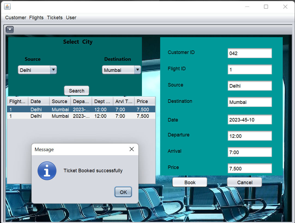Open the Tickets menu
Image resolution: width=295 pixels, height=223 pixels.
pyautogui.click(x=55, y=18)
